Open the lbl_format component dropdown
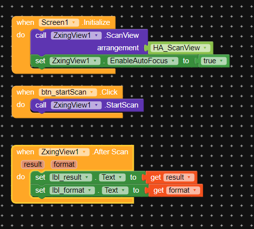Image resolution: width=254 pixels, height=229 pixels. 72,190
